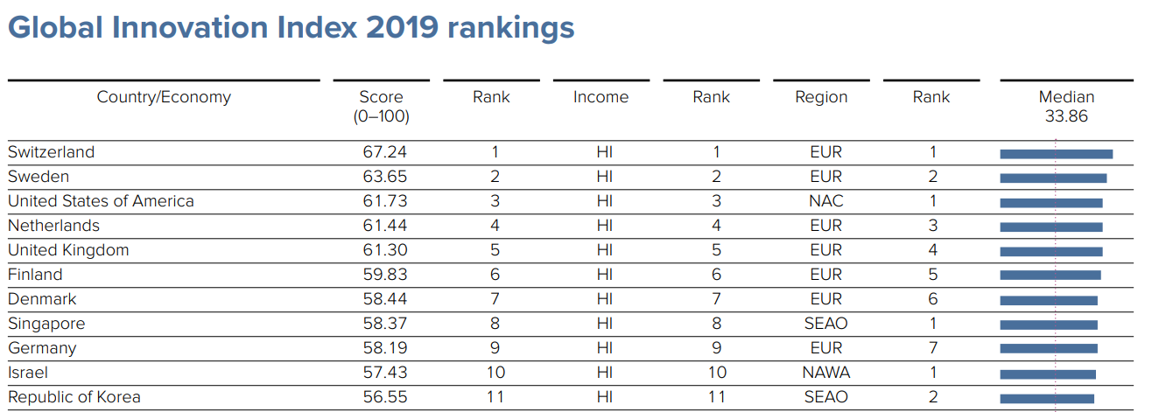Select the Republic of Korea row label
The width and height of the screenshot is (1166, 412).
coord(74,397)
